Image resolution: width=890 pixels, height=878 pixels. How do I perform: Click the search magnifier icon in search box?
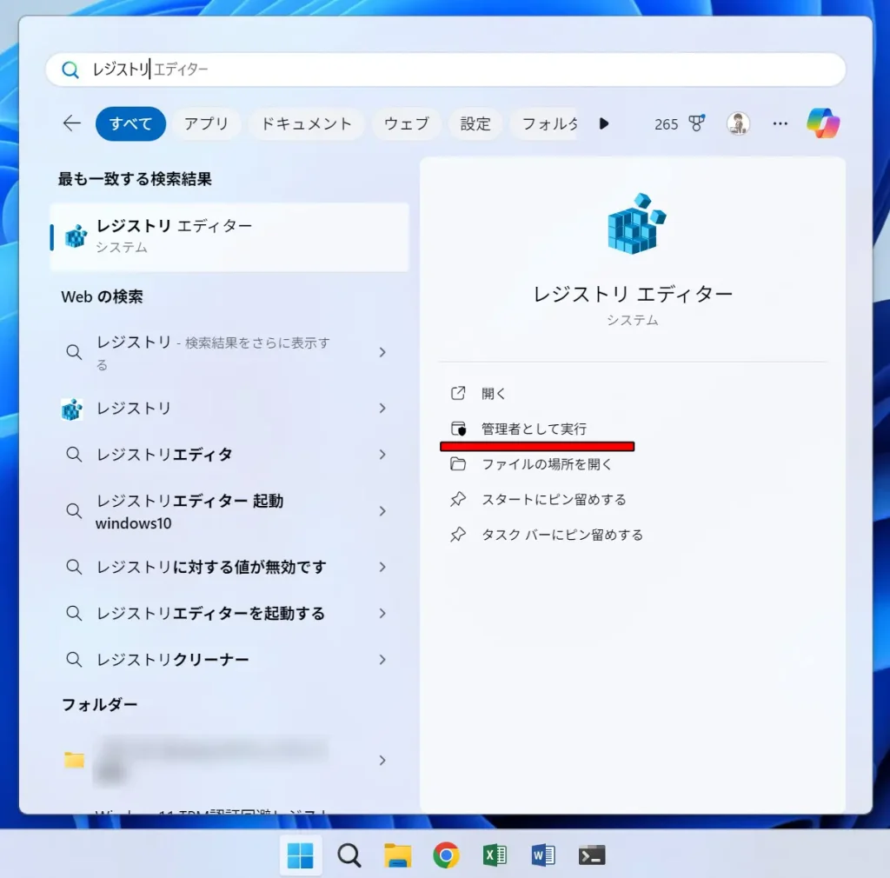(x=70, y=70)
